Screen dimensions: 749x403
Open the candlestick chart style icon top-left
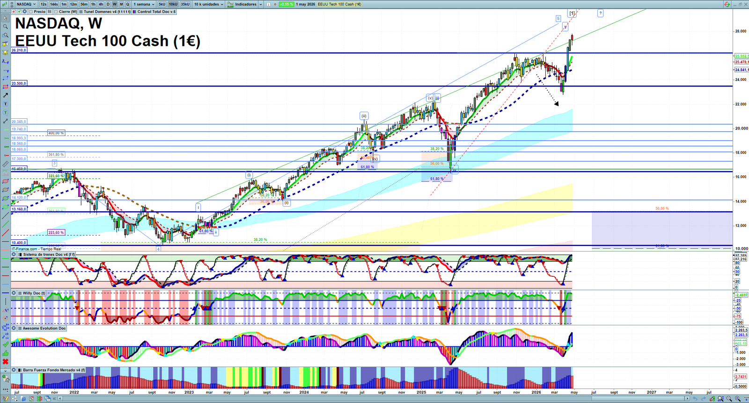5,4
